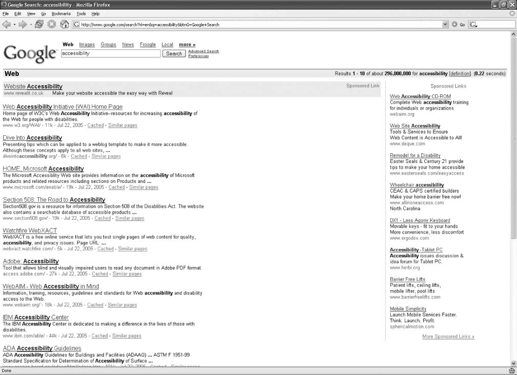
Task: Reload the page with the Reload icon
Action: pos(39,25)
